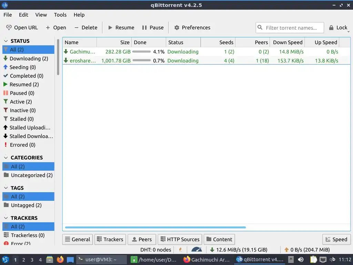Viewport: 353px width, 265px height.
Task: Open the Lock dropdown arrow
Action: coord(349,31)
